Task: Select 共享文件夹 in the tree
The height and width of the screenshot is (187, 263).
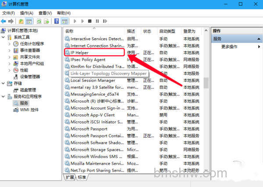Action: coord(30,57)
